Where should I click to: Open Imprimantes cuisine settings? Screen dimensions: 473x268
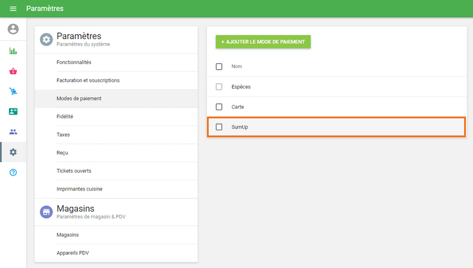click(x=116, y=189)
